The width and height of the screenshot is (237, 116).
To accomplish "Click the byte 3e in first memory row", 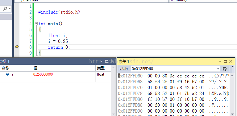I will point(172,76).
